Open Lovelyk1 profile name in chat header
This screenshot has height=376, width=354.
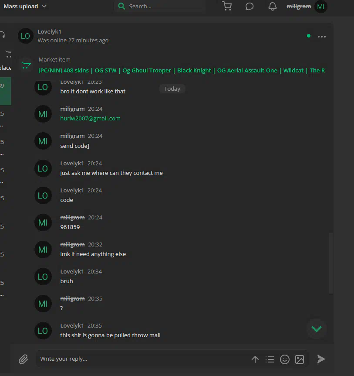pyautogui.click(x=49, y=32)
